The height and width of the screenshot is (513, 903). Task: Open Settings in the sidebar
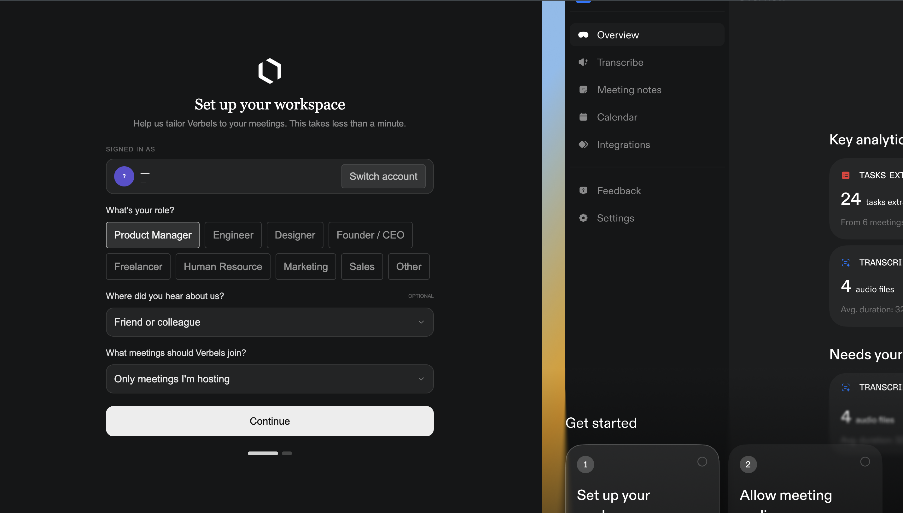pyautogui.click(x=647, y=218)
